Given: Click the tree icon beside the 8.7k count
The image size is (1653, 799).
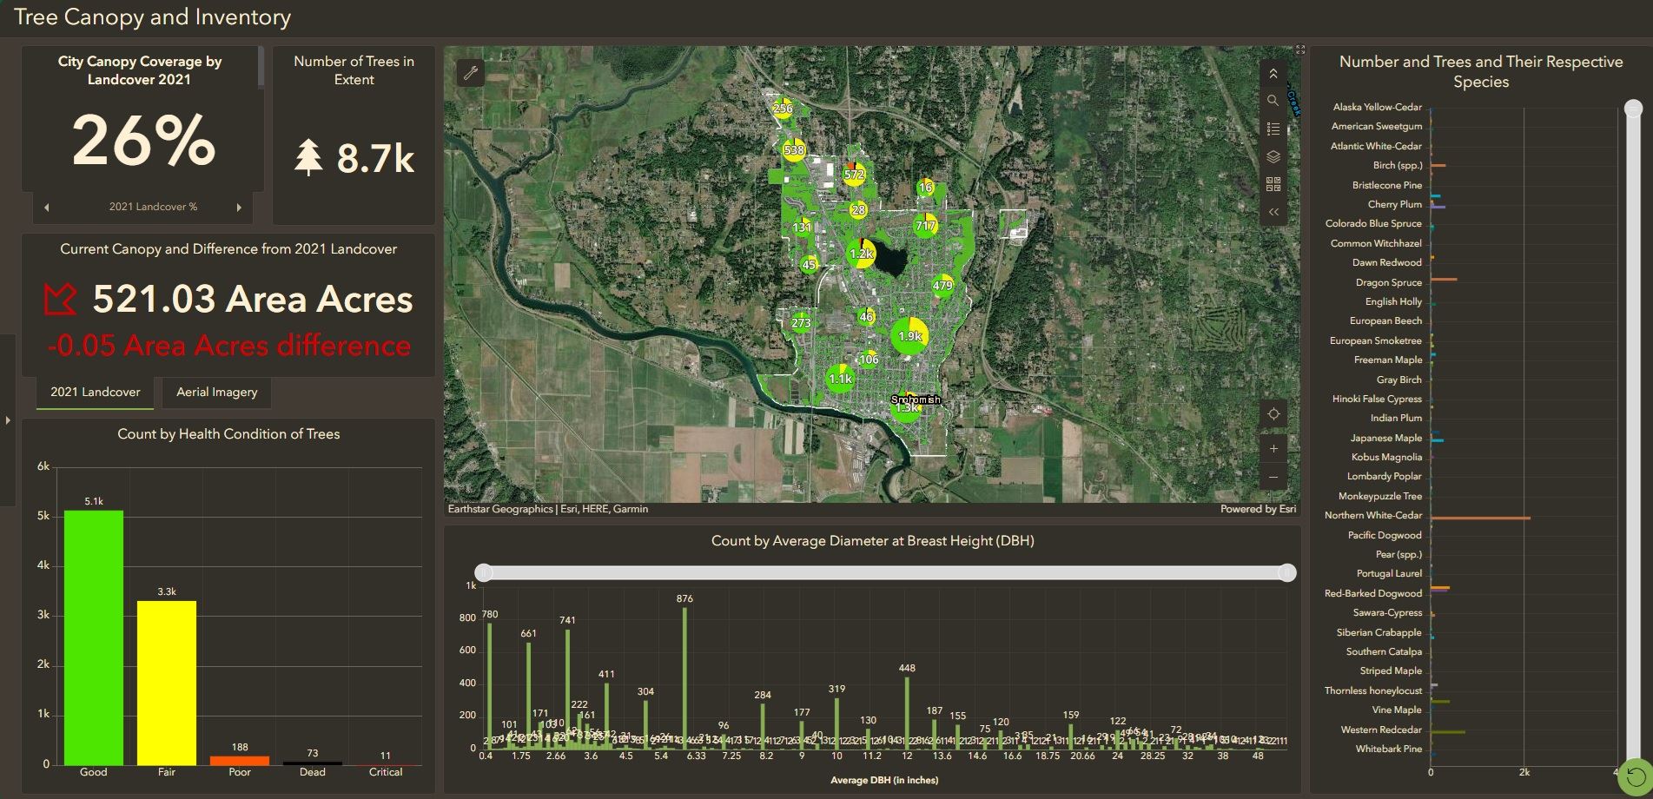Looking at the screenshot, I should pos(309,157).
